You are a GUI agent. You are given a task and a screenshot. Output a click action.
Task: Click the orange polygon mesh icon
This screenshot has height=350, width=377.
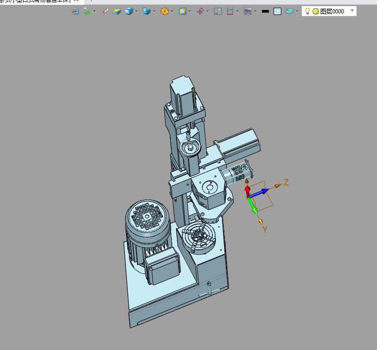tap(164, 12)
